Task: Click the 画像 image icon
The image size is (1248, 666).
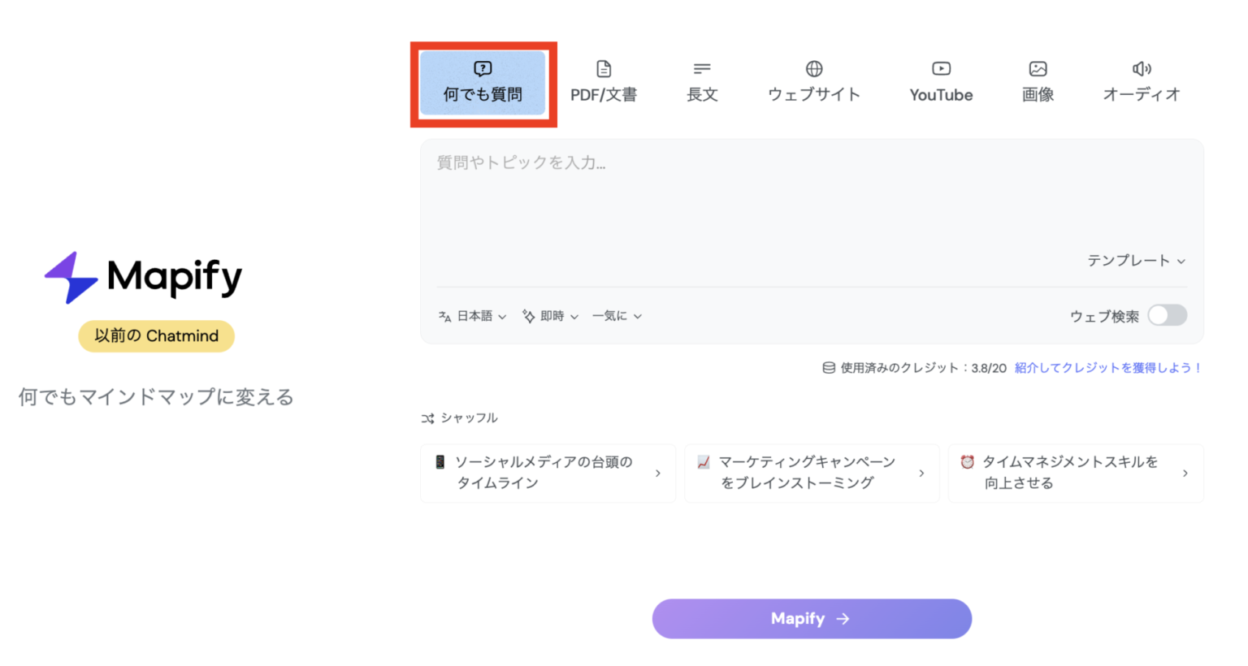Action: click(x=1038, y=68)
